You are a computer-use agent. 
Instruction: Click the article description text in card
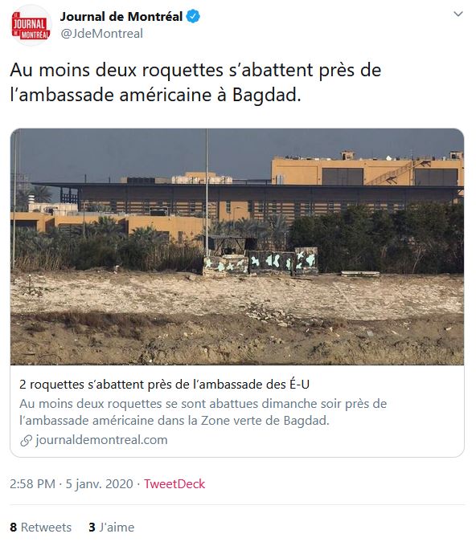pyautogui.click(x=203, y=412)
